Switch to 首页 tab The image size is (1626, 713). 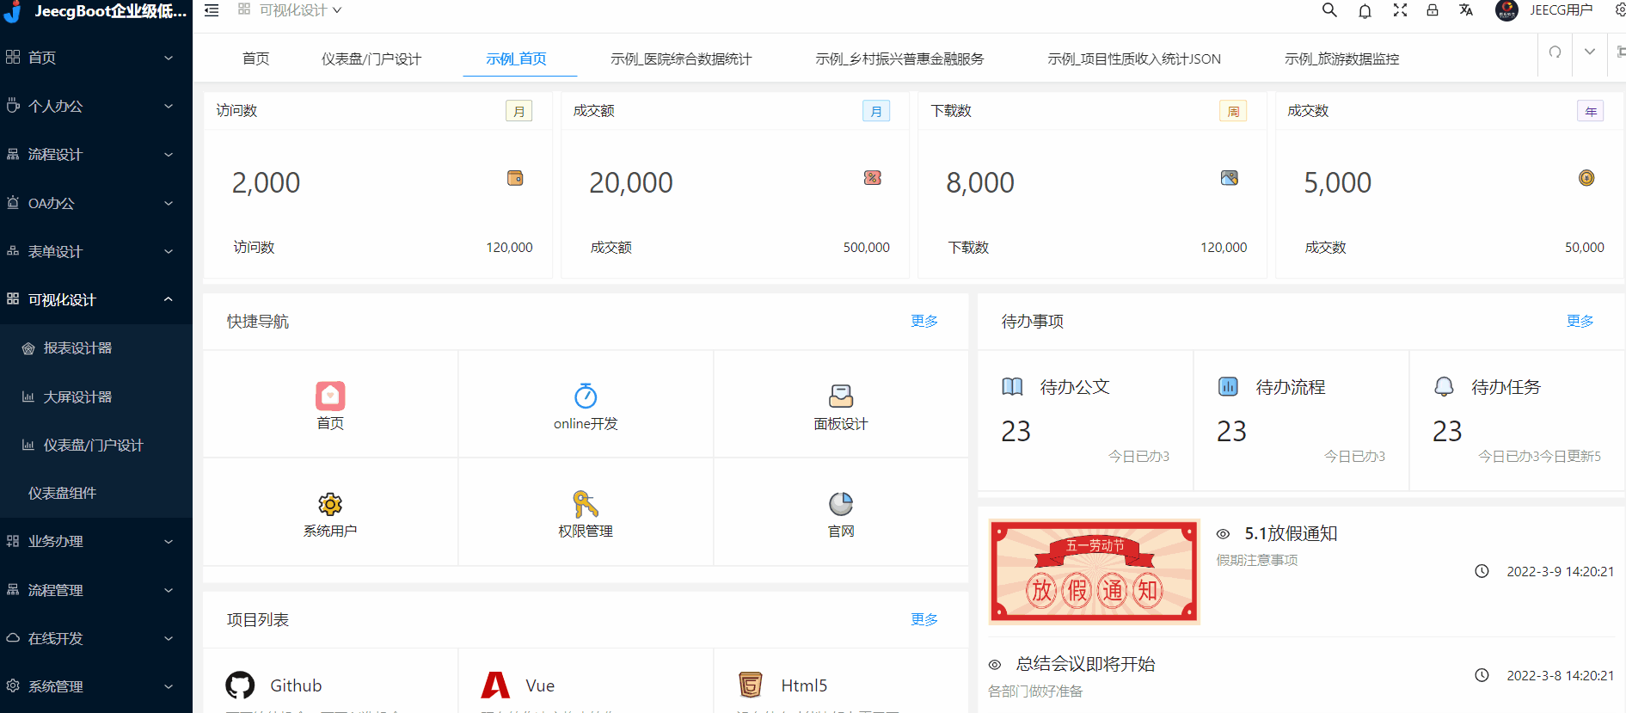pos(255,58)
